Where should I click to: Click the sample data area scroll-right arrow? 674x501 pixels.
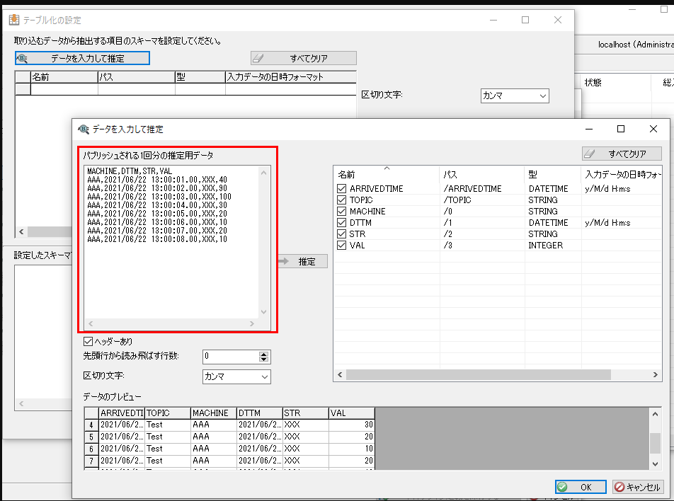tap(252, 323)
